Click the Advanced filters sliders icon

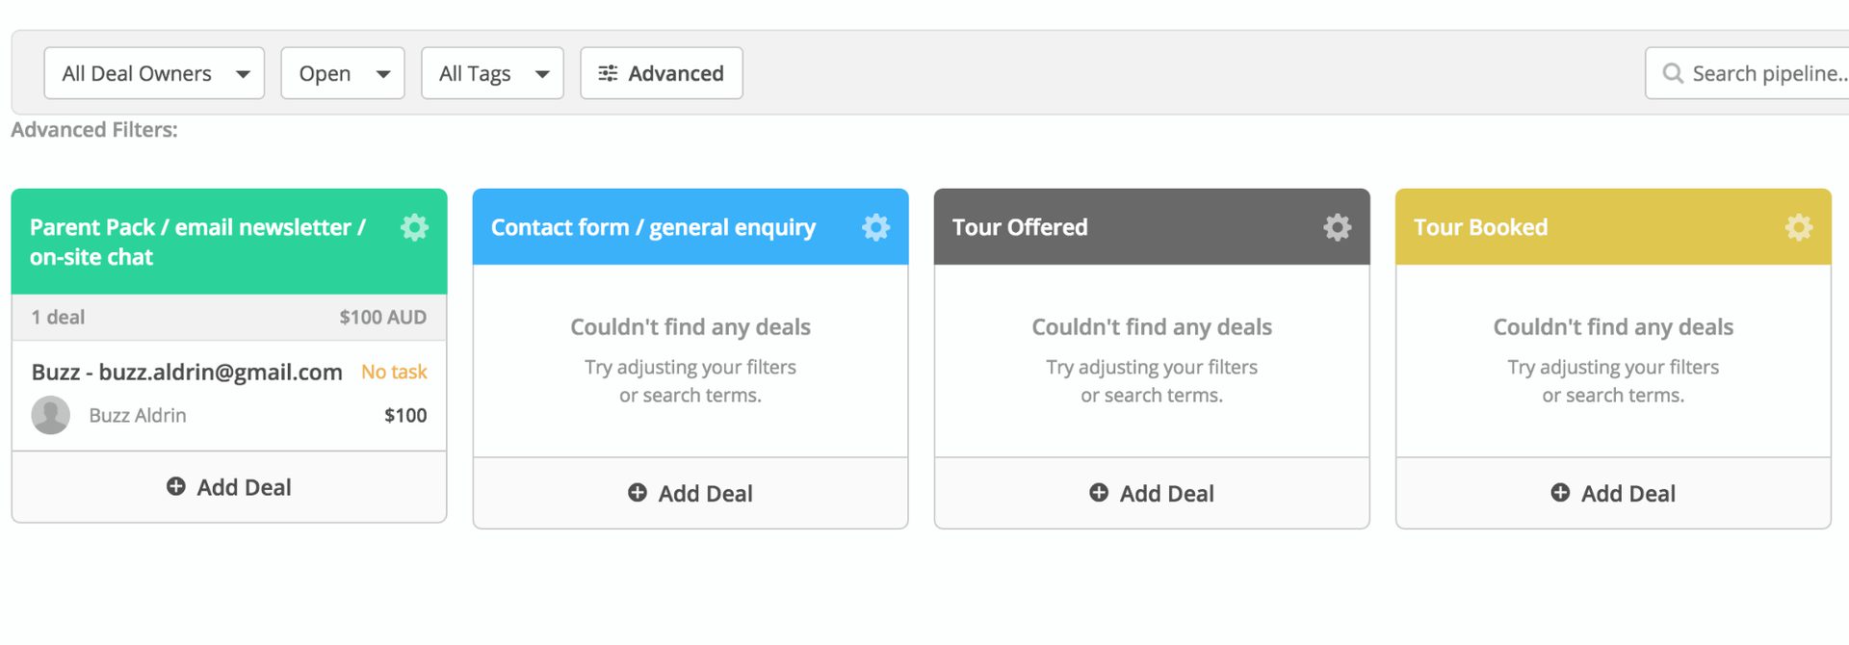tap(608, 74)
